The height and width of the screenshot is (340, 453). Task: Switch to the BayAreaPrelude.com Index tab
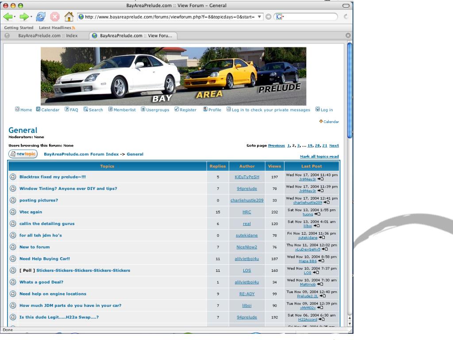click(x=48, y=35)
